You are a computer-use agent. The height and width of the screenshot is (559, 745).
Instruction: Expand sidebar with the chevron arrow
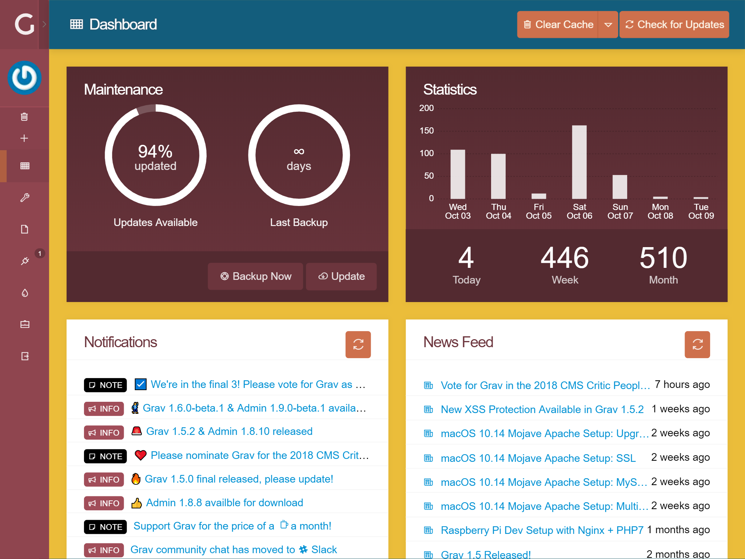[44, 24]
